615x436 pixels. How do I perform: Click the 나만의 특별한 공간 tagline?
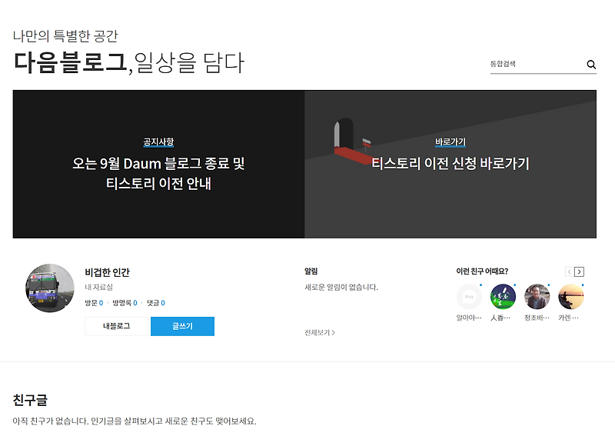click(x=65, y=36)
